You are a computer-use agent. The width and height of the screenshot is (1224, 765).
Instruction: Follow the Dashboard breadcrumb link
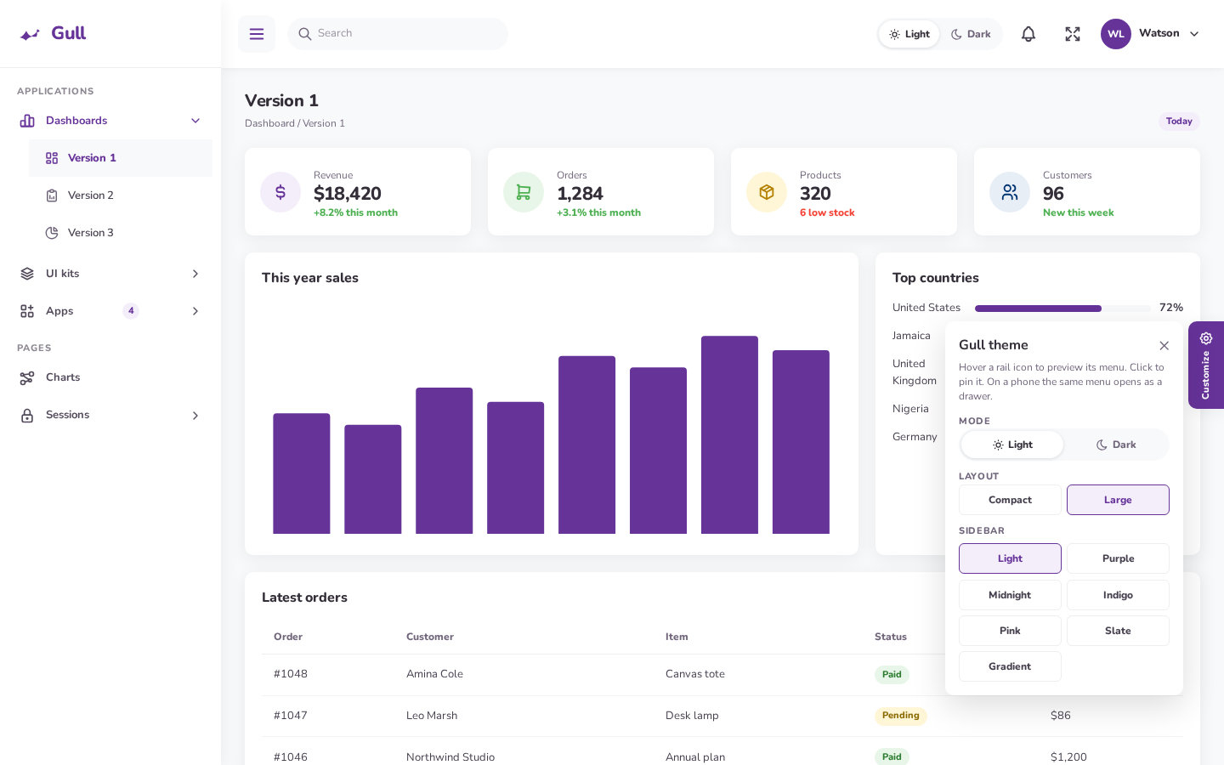pyautogui.click(x=269, y=123)
